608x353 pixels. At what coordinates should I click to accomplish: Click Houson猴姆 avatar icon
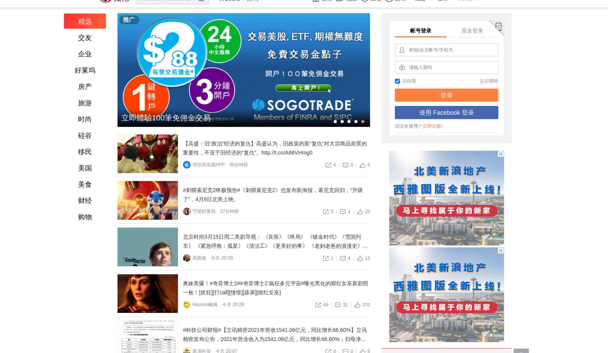pos(187,305)
